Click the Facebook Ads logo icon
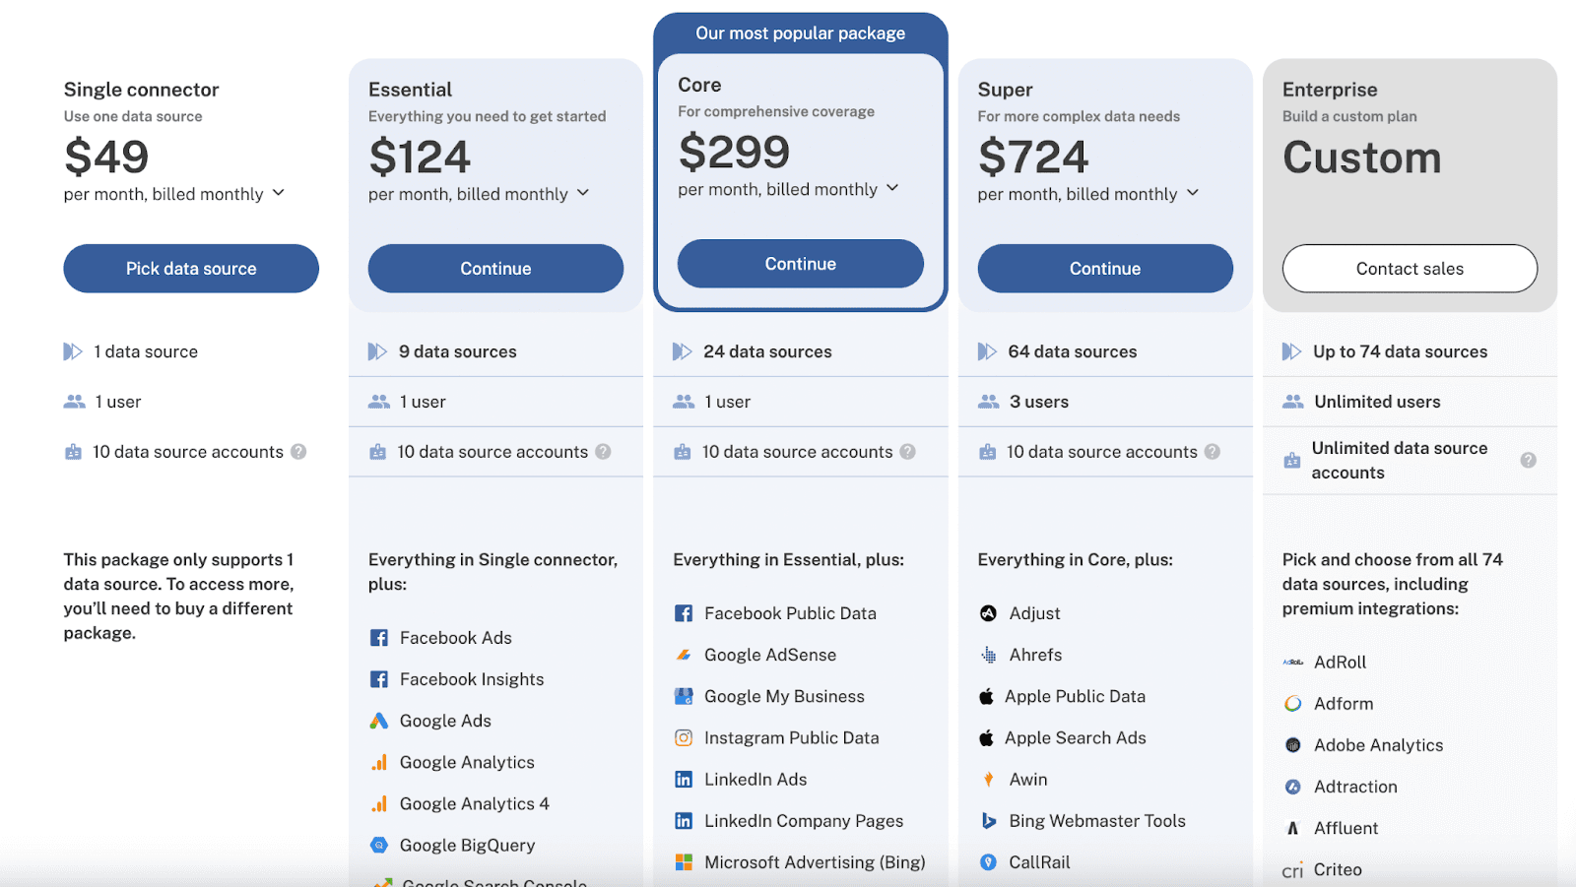 point(378,638)
